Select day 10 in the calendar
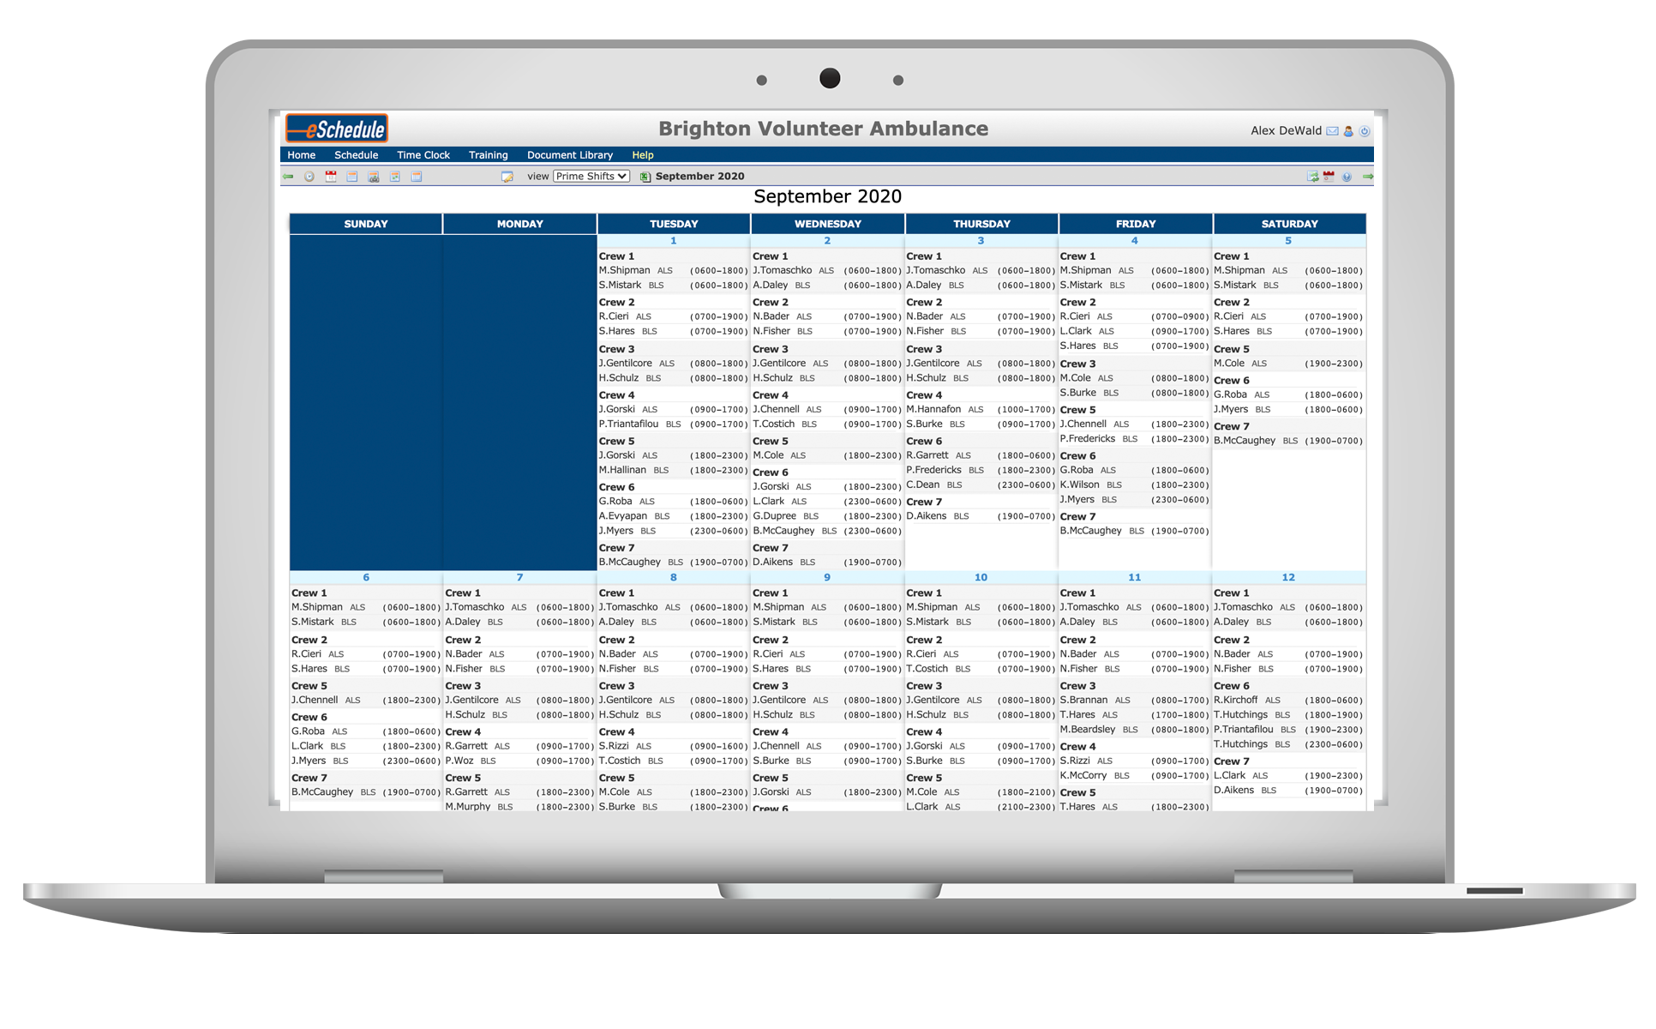 [980, 577]
